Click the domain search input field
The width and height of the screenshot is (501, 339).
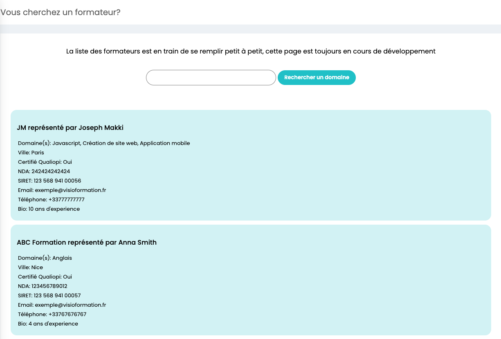click(211, 78)
